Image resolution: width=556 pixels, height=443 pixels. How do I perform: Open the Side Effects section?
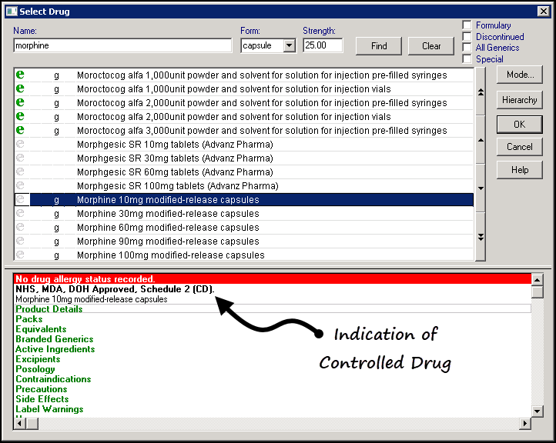(42, 399)
